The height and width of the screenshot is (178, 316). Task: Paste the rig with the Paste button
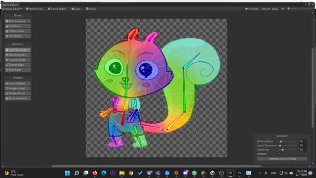[x=91, y=9]
